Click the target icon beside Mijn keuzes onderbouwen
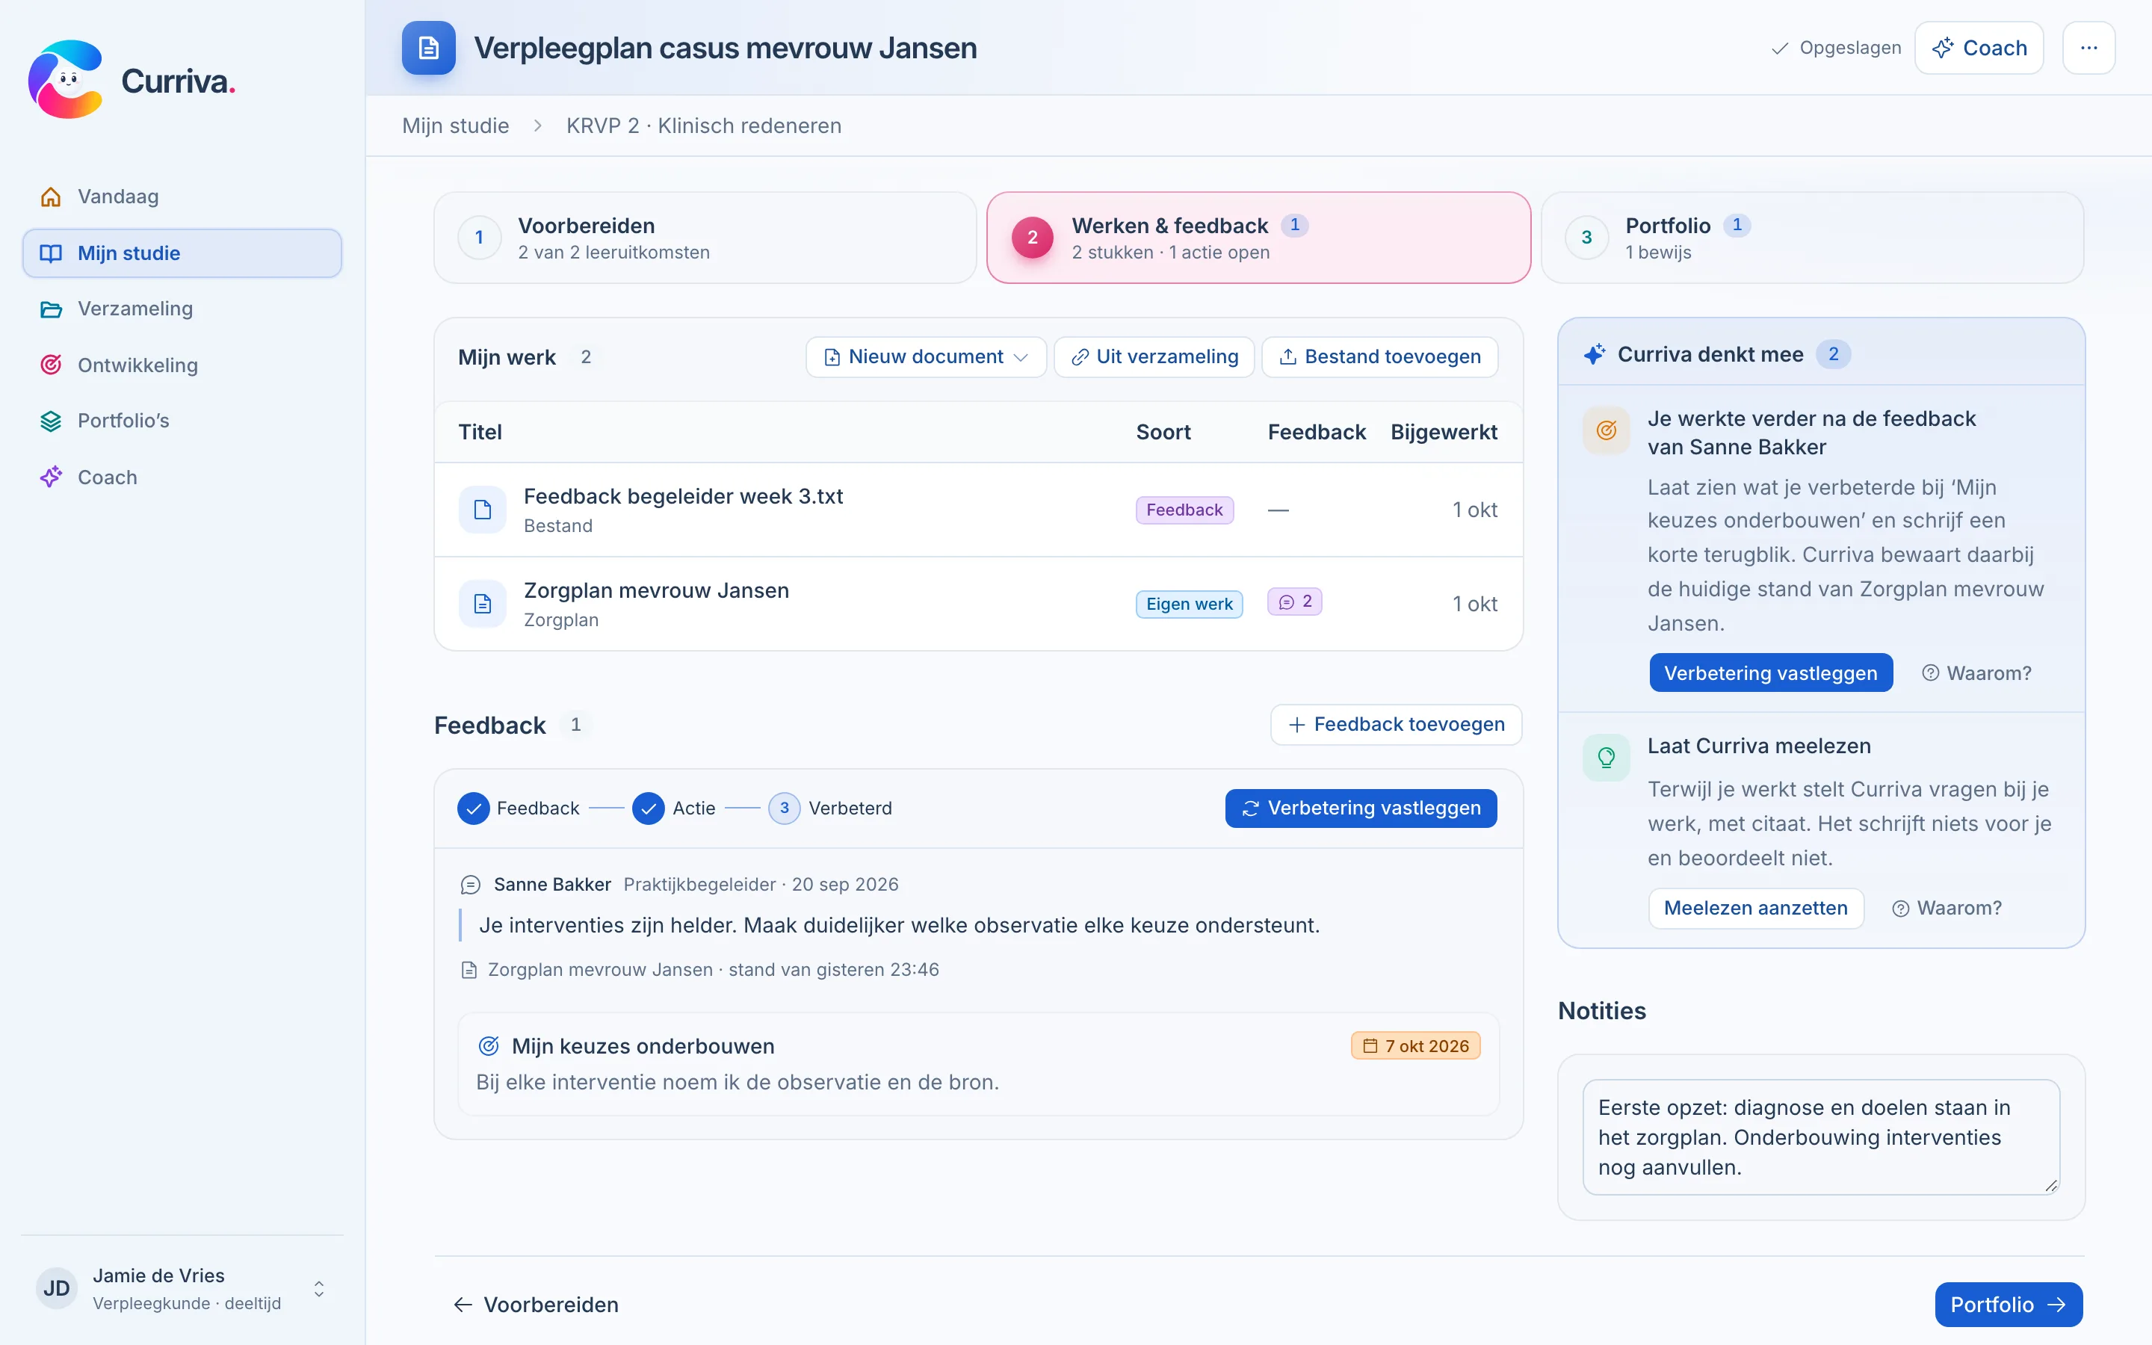2152x1345 pixels. tap(488, 1046)
